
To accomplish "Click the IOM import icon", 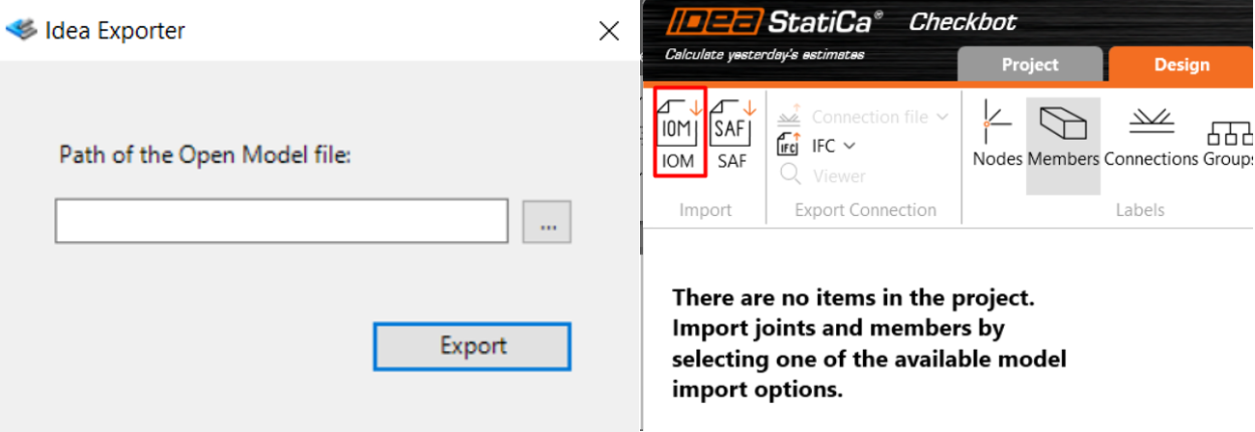I will point(681,120).
